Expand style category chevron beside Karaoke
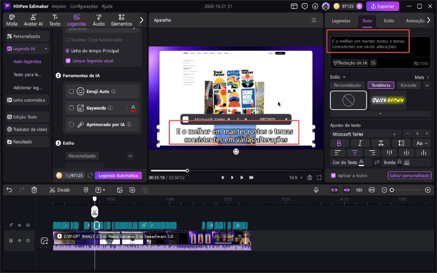Viewport: 437px width, 273px height. [427, 85]
